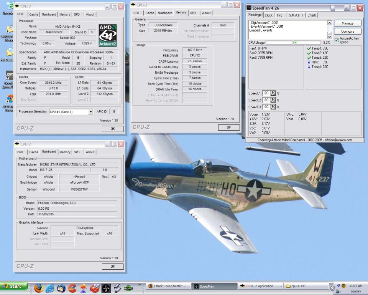Show more quick launch icons via chevron
The width and height of the screenshot is (368, 295).
click(139, 285)
